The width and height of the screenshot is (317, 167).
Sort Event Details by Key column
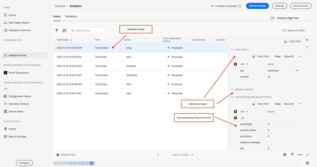(x=244, y=64)
